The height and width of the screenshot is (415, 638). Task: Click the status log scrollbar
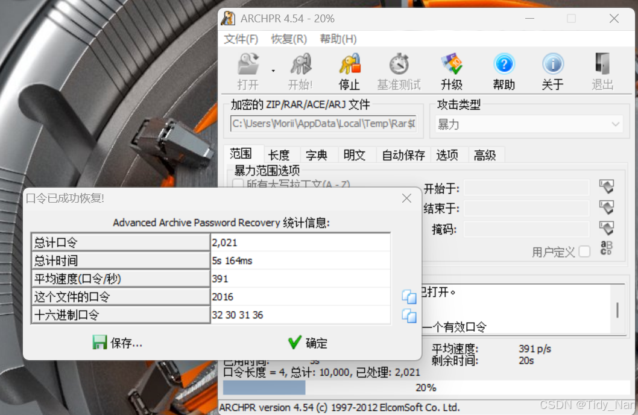point(617,309)
